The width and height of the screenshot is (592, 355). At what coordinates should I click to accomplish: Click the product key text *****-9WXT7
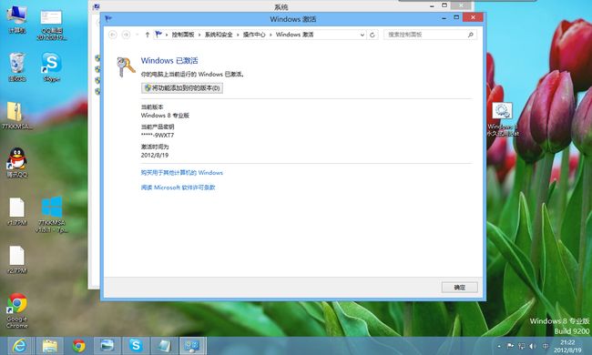pos(158,136)
